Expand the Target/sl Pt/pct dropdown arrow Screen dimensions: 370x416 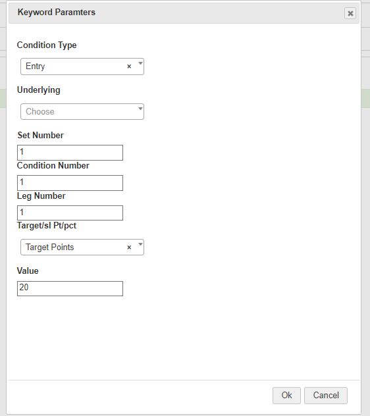point(140,244)
